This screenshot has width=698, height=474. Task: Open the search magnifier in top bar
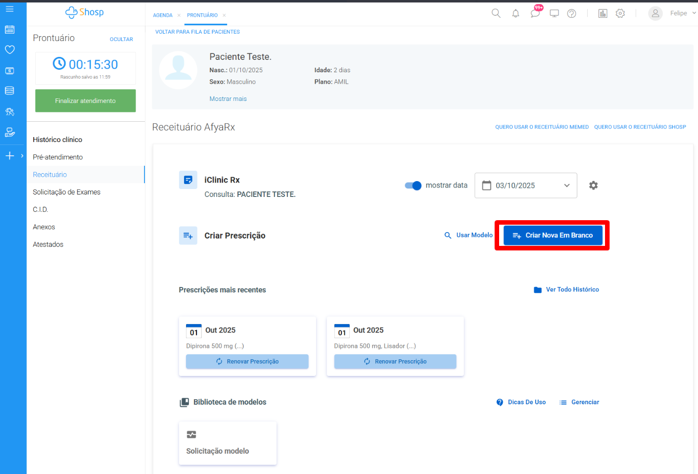[x=496, y=13]
